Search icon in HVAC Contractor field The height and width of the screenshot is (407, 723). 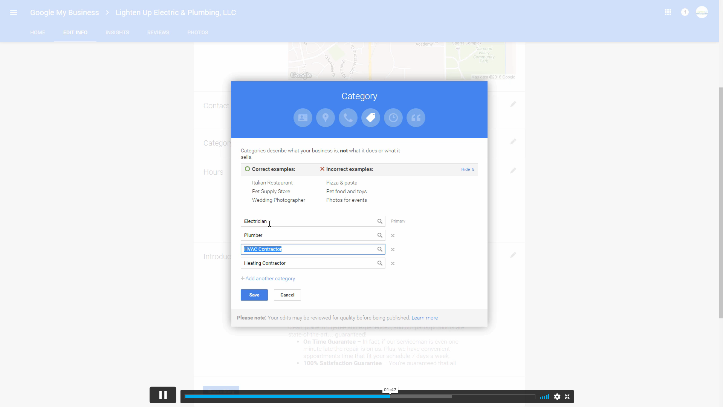click(380, 249)
